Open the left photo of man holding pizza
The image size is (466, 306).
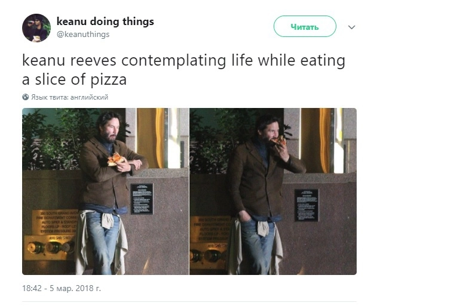point(105,191)
